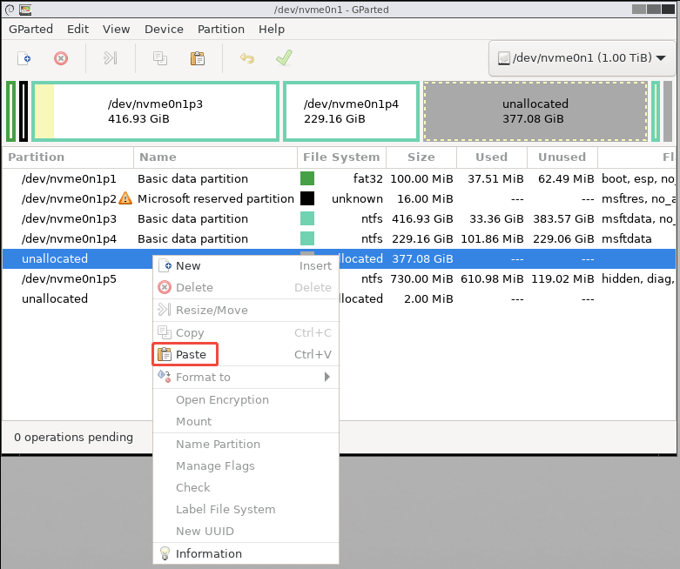Click the Name column header
The height and width of the screenshot is (569, 680).
[215, 157]
